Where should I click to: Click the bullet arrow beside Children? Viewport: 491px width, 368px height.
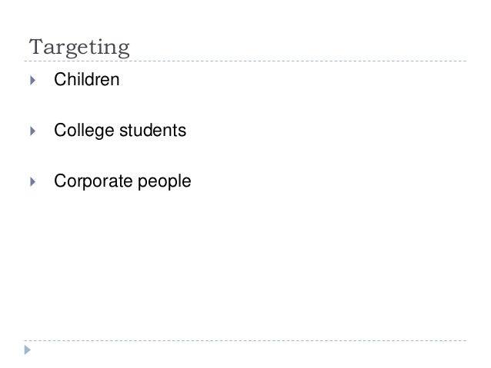tap(32, 79)
